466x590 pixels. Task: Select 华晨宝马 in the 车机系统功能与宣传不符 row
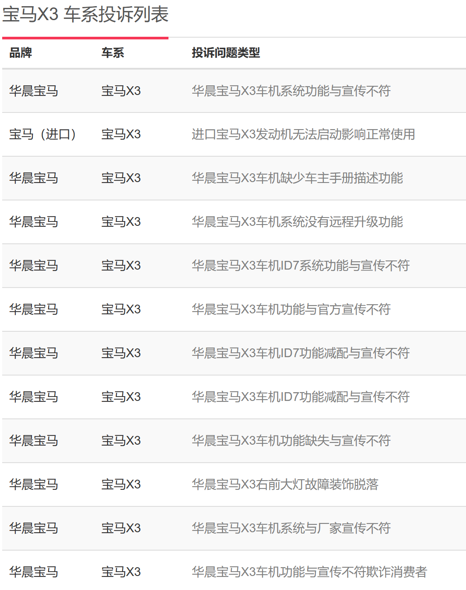click(34, 91)
